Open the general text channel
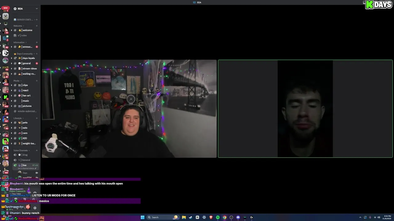Image resolution: width=394 pixels, height=221 pixels. point(25,63)
